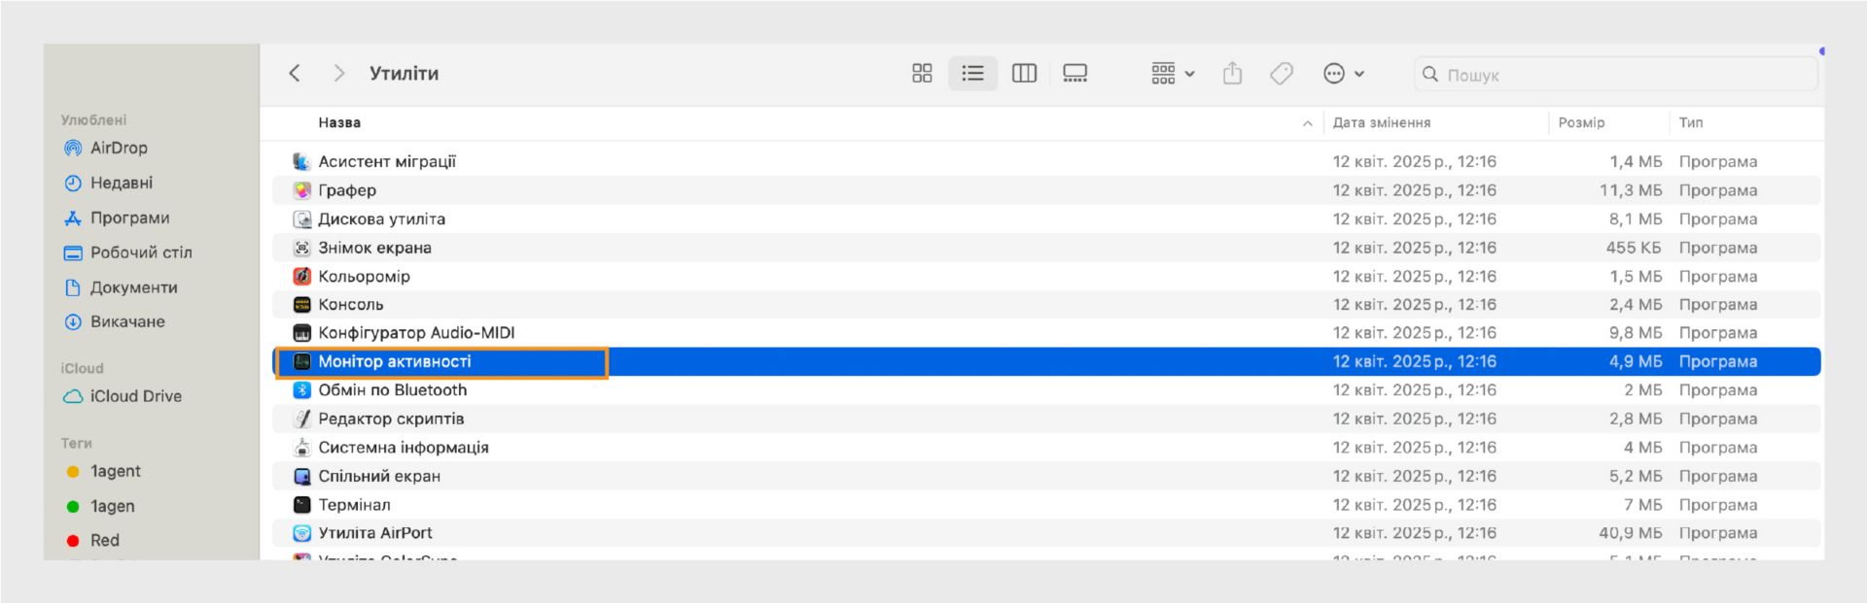1867x603 pixels.
Task: Select the Red tag in sidebar
Action: coord(104,541)
